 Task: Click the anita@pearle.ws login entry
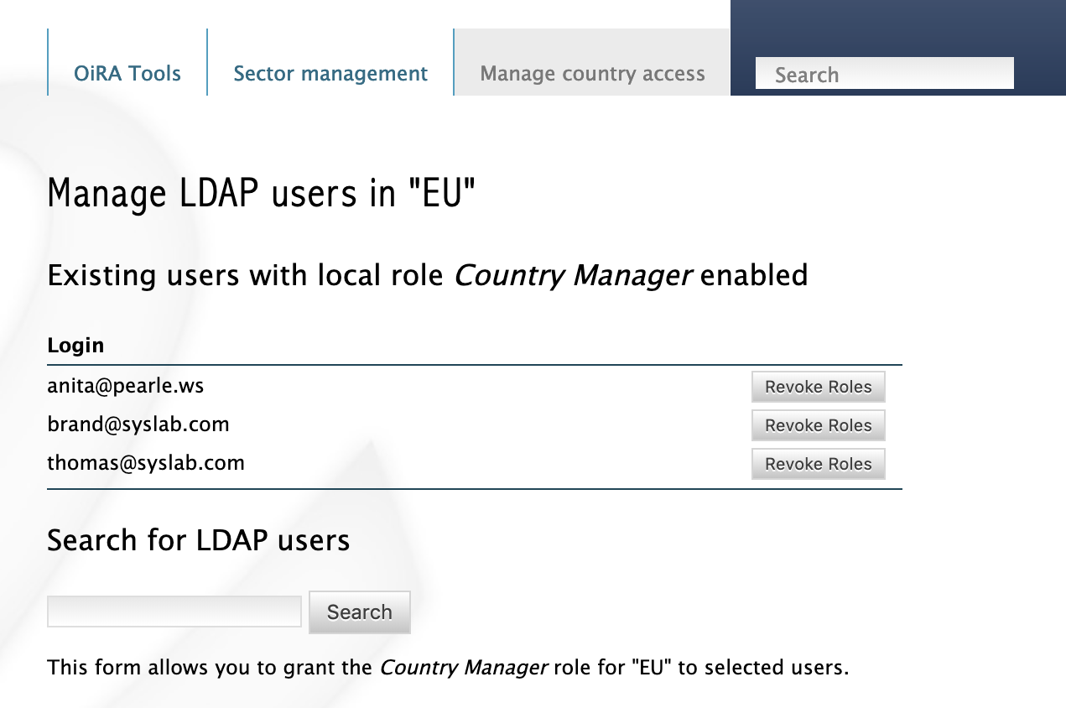[x=126, y=386]
